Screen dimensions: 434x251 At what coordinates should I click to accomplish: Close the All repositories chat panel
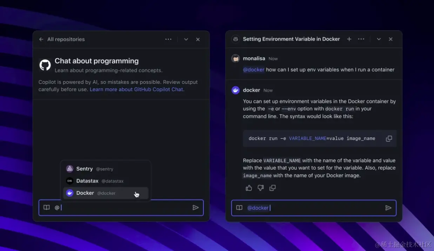tap(198, 39)
